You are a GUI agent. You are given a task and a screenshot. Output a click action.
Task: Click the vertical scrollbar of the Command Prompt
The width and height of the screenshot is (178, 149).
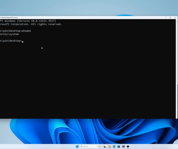pos(177,69)
